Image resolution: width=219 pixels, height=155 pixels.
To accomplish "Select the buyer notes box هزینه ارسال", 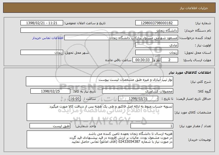I will coord(100,139).
